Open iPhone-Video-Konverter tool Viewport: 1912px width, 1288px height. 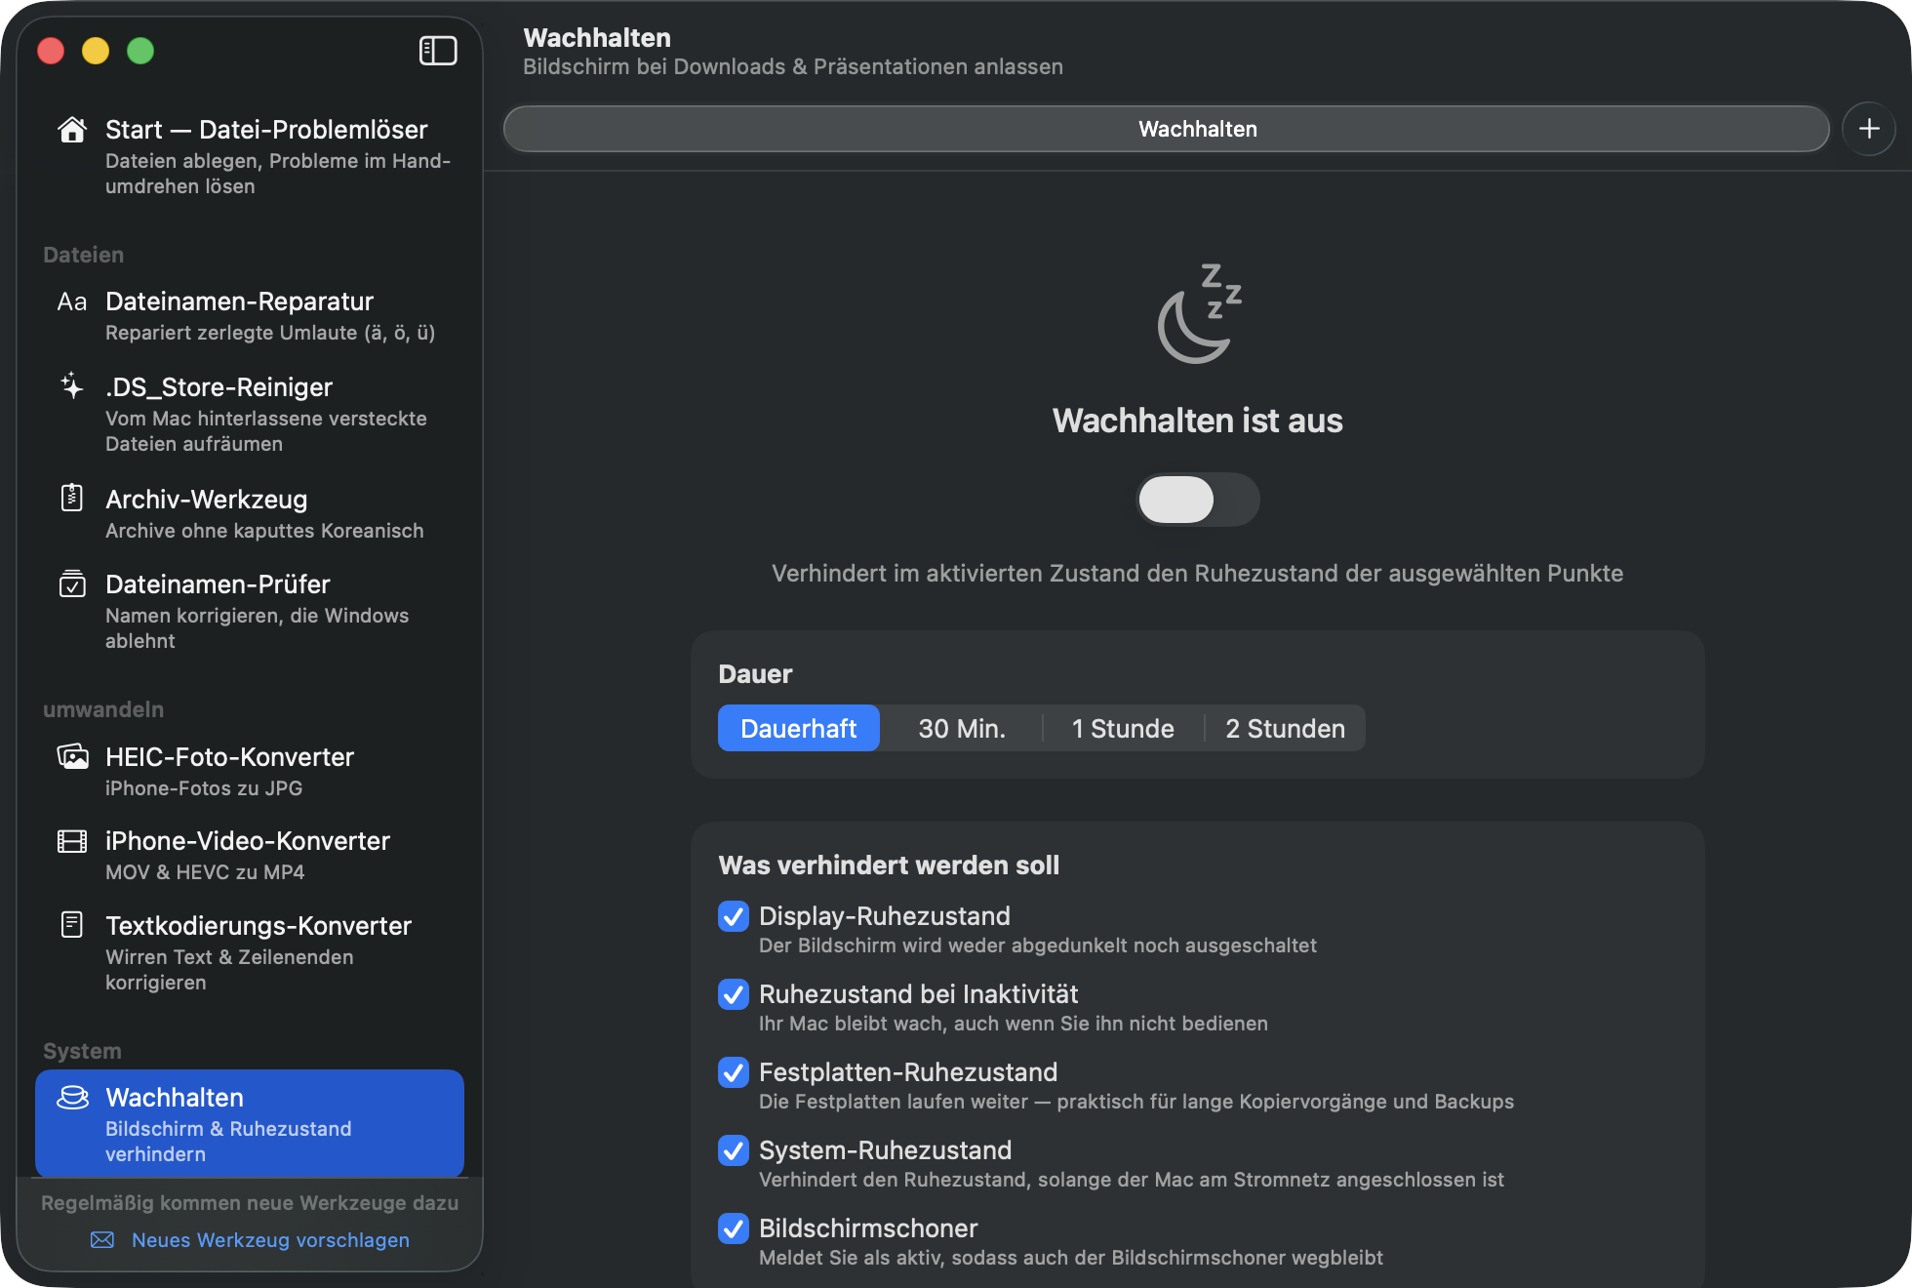coord(250,855)
